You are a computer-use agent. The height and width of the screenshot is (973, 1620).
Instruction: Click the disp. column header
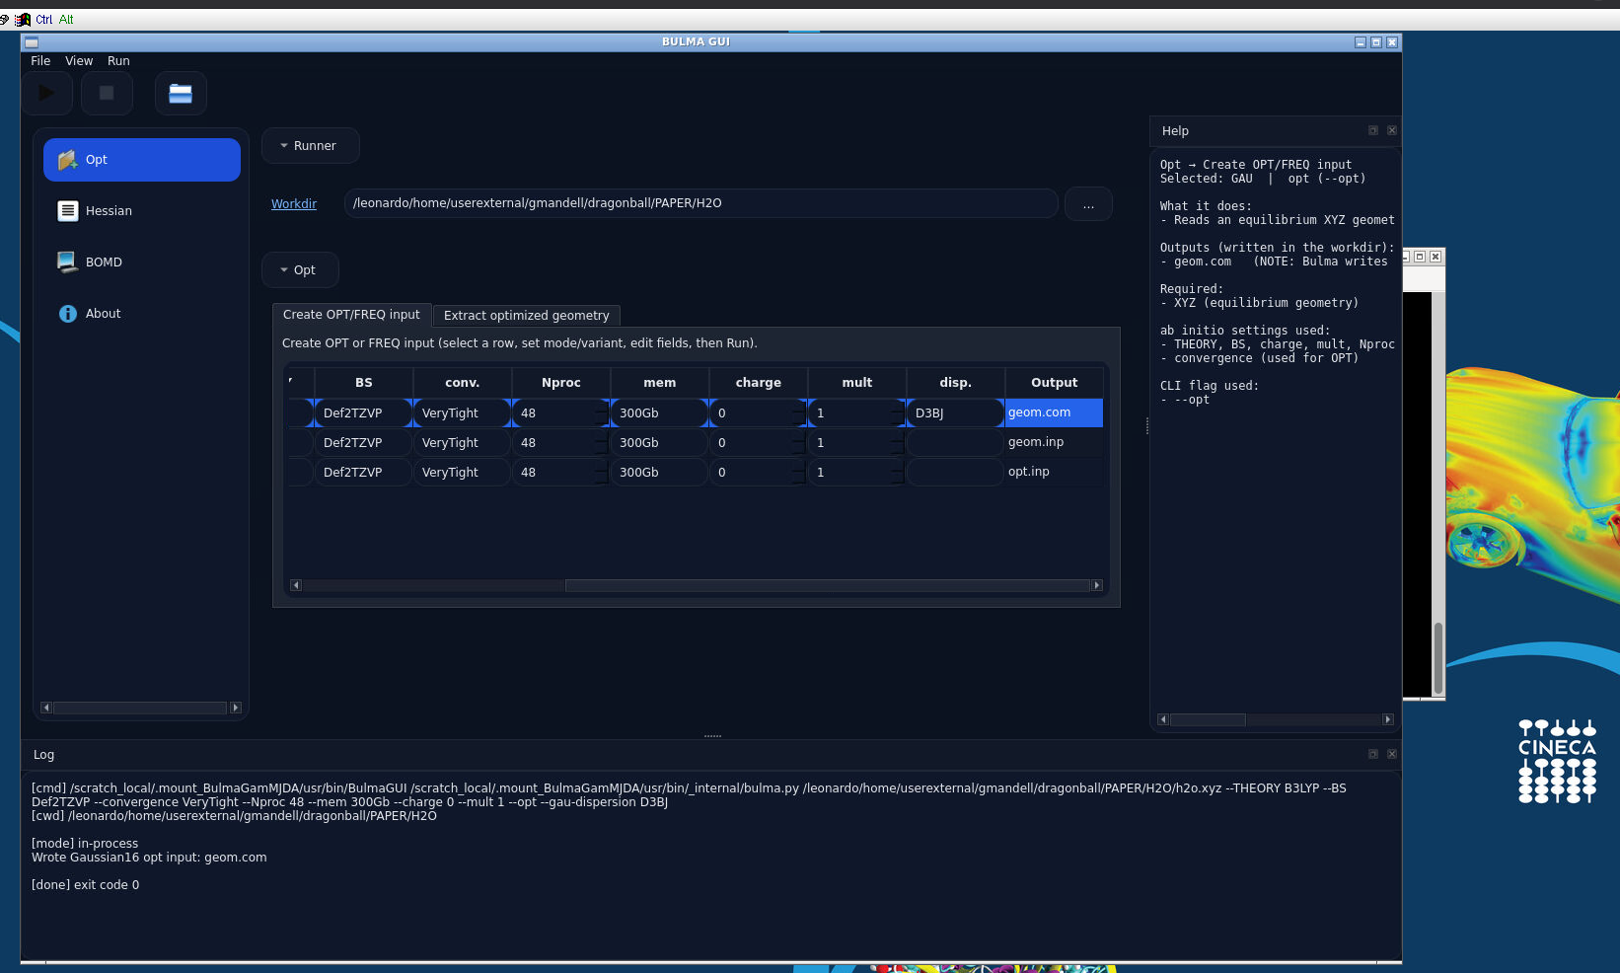[956, 383]
